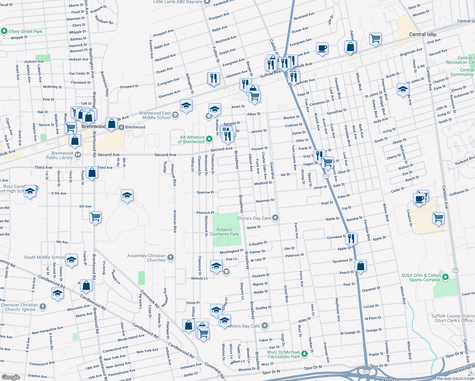Open the shopping bag marker on Third Ave
Screen dimensions: 475x381
pyautogui.click(x=92, y=172)
